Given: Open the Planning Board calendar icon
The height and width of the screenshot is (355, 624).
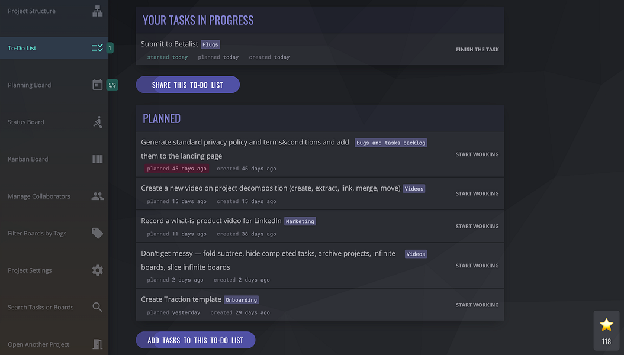Looking at the screenshot, I should click(98, 85).
